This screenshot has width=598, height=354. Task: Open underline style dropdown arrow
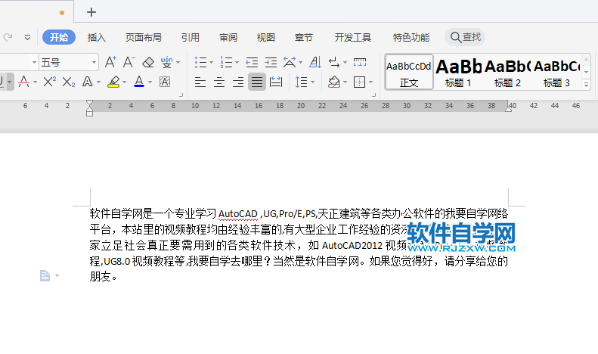tap(10, 82)
